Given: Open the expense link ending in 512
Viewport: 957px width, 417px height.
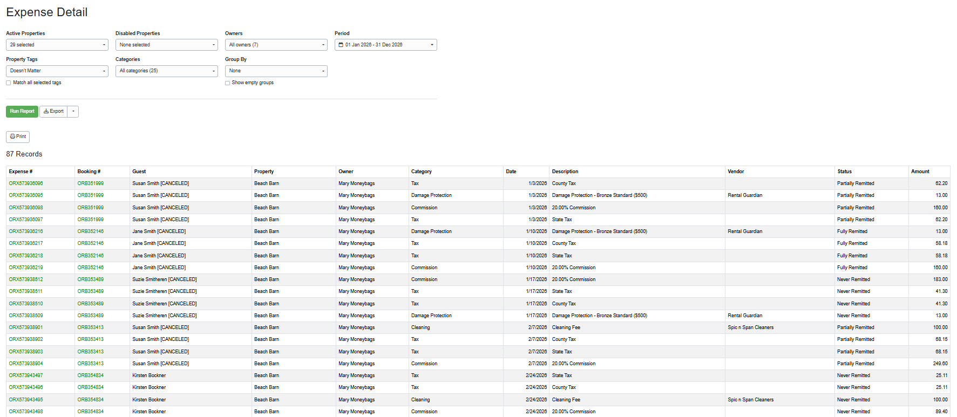Looking at the screenshot, I should coord(26,279).
